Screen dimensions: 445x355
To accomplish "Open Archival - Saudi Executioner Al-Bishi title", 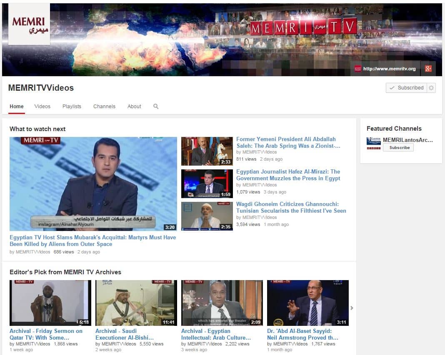I will tap(125, 334).
